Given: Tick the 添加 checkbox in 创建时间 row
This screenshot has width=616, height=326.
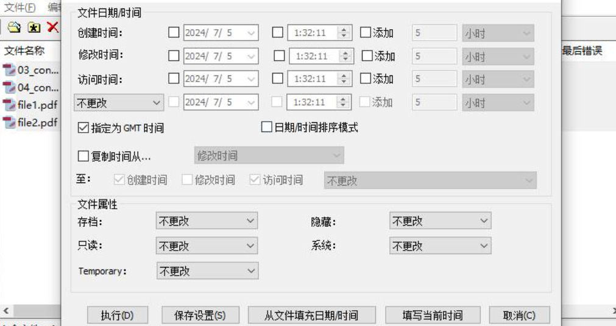Looking at the screenshot, I should click(x=366, y=33).
